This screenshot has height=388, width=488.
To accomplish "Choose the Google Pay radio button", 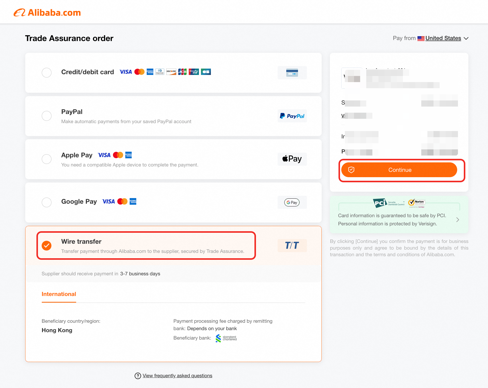I will pos(47,202).
